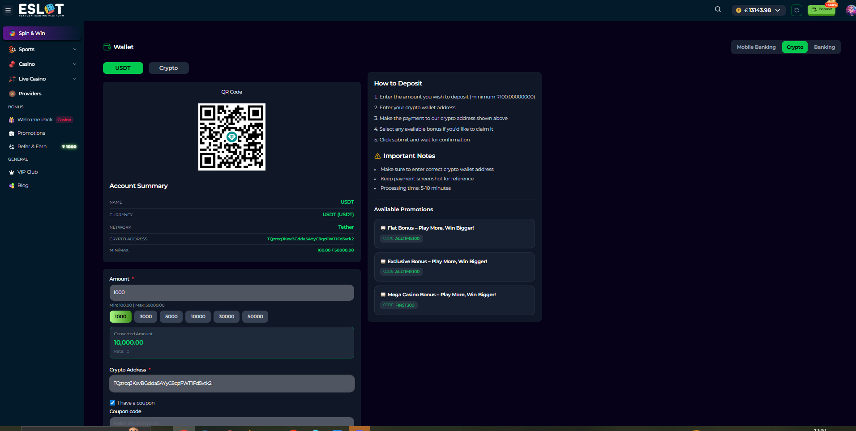Open Spin & Win from the sidebar

coord(42,33)
